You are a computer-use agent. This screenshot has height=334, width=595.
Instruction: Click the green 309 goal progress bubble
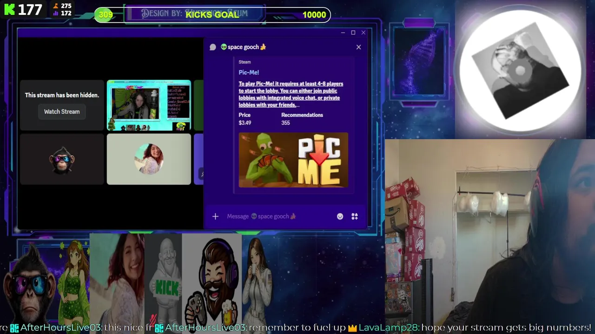(106, 15)
